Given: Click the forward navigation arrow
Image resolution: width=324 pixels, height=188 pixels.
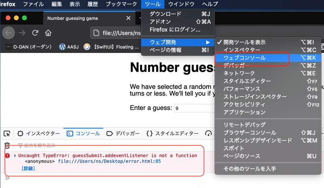Looking at the screenshot, I should [x=22, y=33].
